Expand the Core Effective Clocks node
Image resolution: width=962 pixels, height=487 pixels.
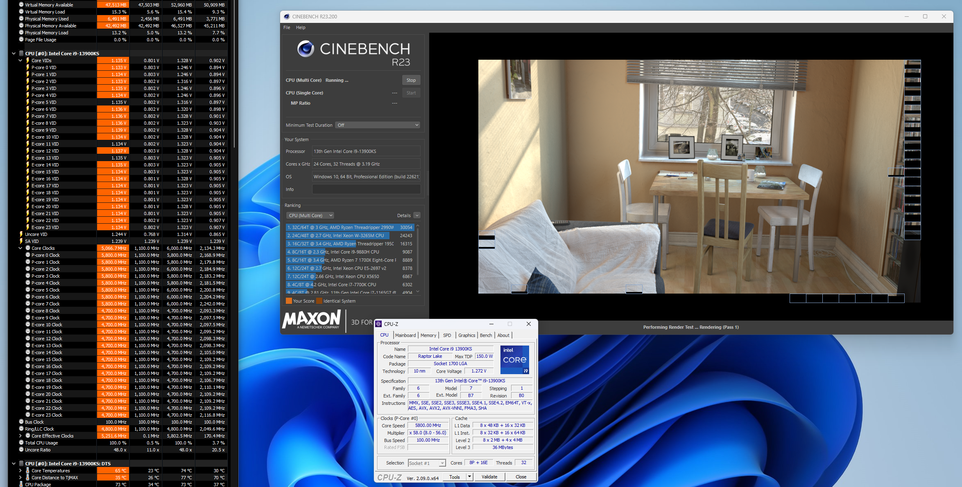[20, 436]
